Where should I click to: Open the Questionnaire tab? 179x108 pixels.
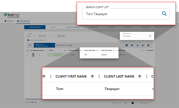pyautogui.click(x=94, y=27)
